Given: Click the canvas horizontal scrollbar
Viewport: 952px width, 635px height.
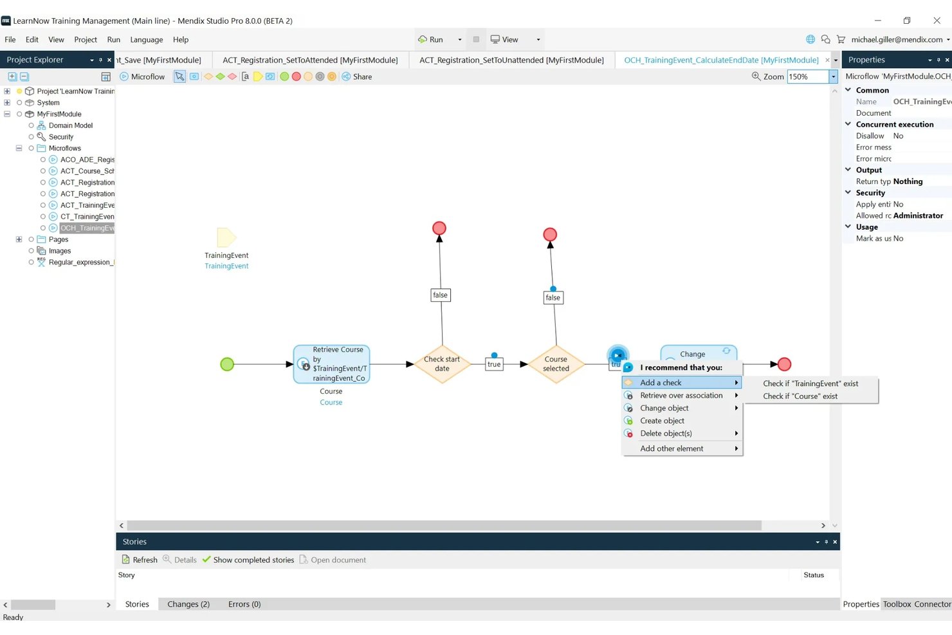Looking at the screenshot, I should (444, 526).
